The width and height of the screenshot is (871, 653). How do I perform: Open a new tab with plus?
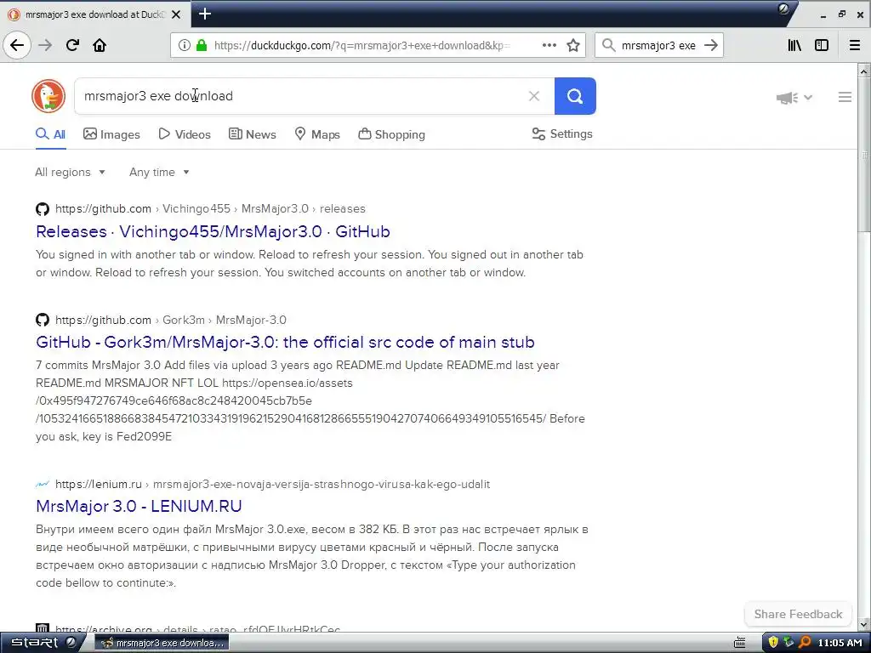point(205,14)
